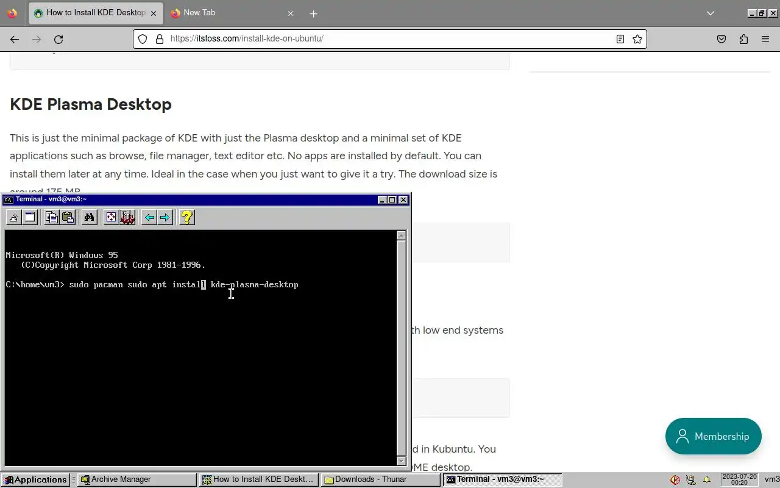Open tracking protection shield in address bar
Viewport: 780px width, 488px height.
143,39
